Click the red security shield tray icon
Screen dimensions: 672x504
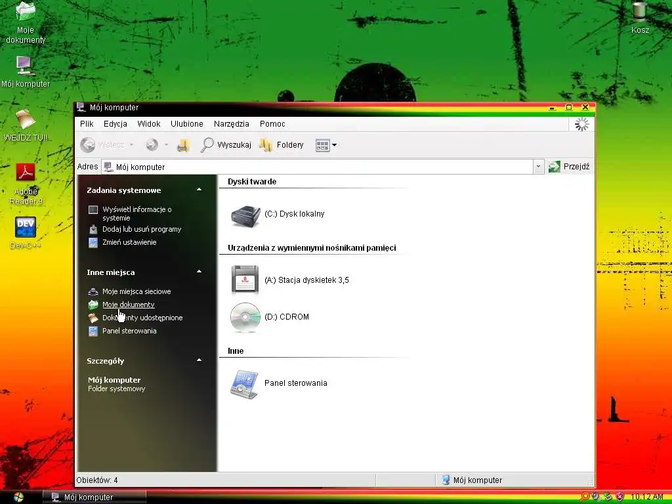coord(619,497)
